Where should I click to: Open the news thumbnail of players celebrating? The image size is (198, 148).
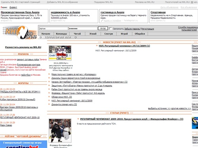[x=60, y=53]
